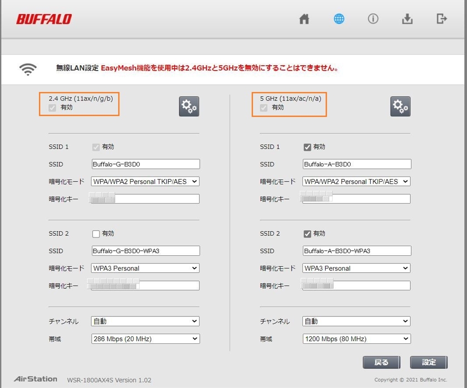This screenshot has width=467, height=388.
Task: Click the 5 GHz (11ax/ac/n/a) label
Action: click(x=291, y=98)
